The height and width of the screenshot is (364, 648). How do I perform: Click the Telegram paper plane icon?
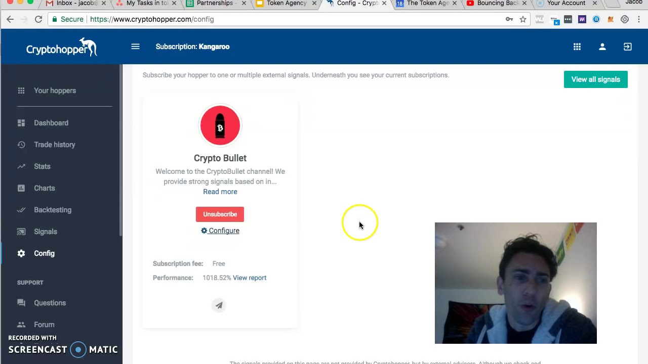click(219, 305)
